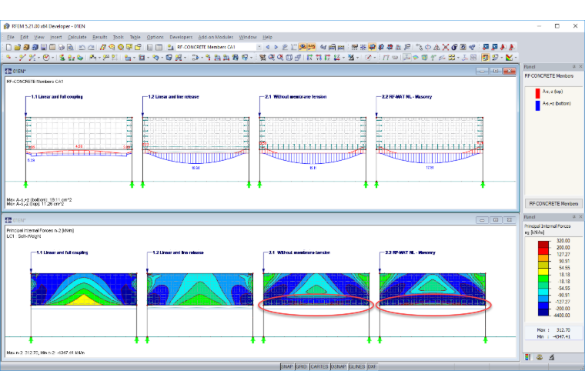Click the Save (floppy disk) icon
Image resolution: width=585 pixels, height=391 pixels.
click(44, 47)
